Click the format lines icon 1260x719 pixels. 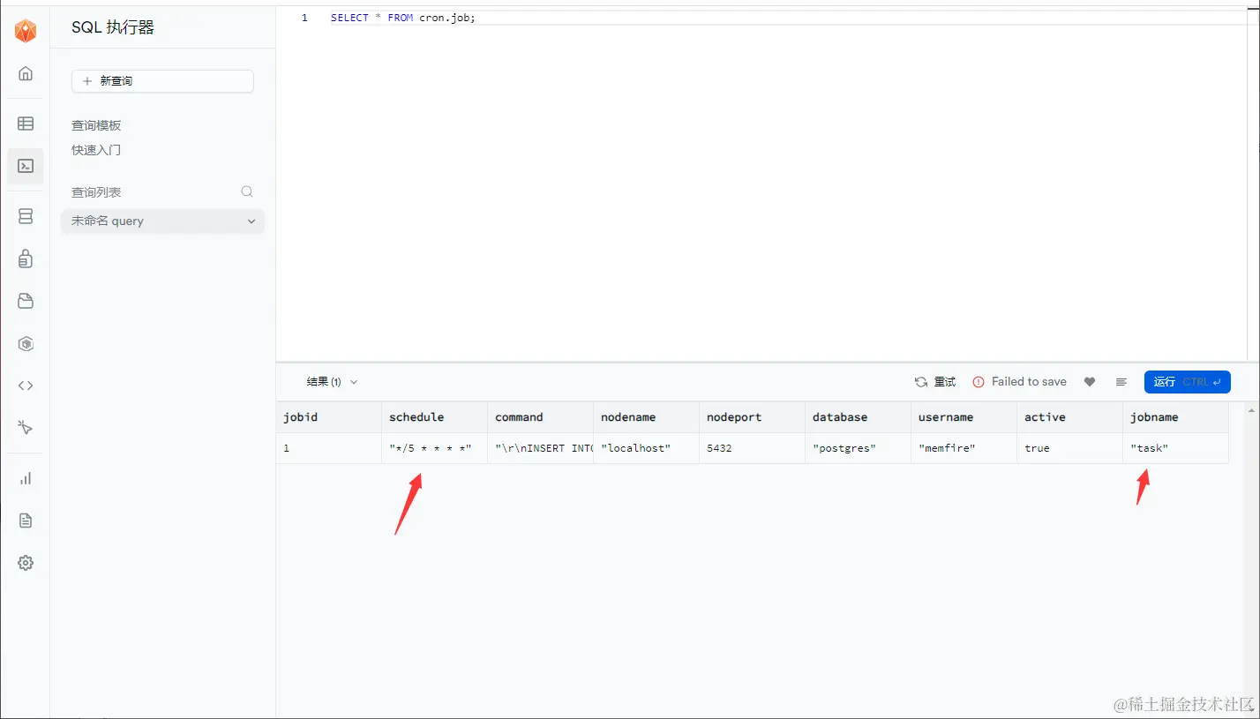click(1121, 382)
